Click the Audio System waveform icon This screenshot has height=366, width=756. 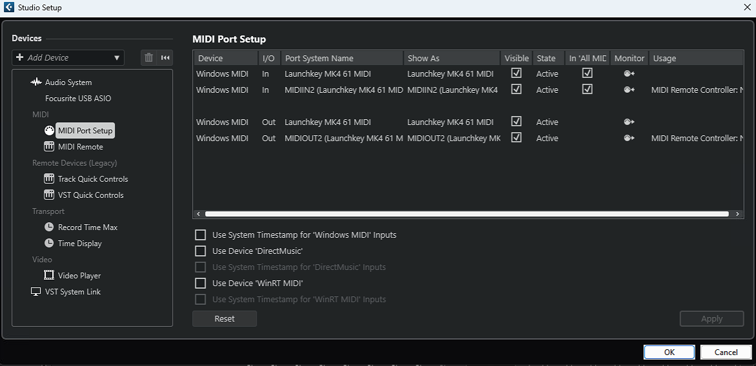point(36,82)
